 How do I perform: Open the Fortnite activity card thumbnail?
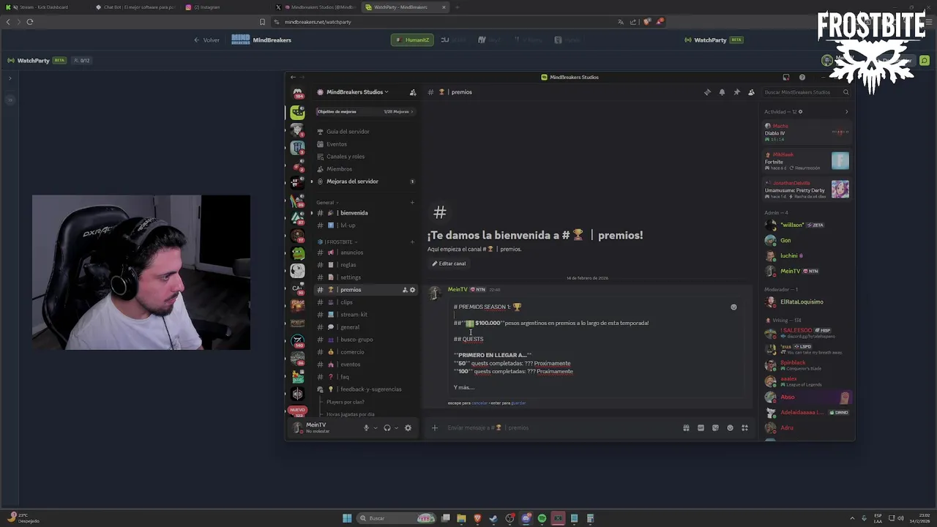pyautogui.click(x=840, y=160)
